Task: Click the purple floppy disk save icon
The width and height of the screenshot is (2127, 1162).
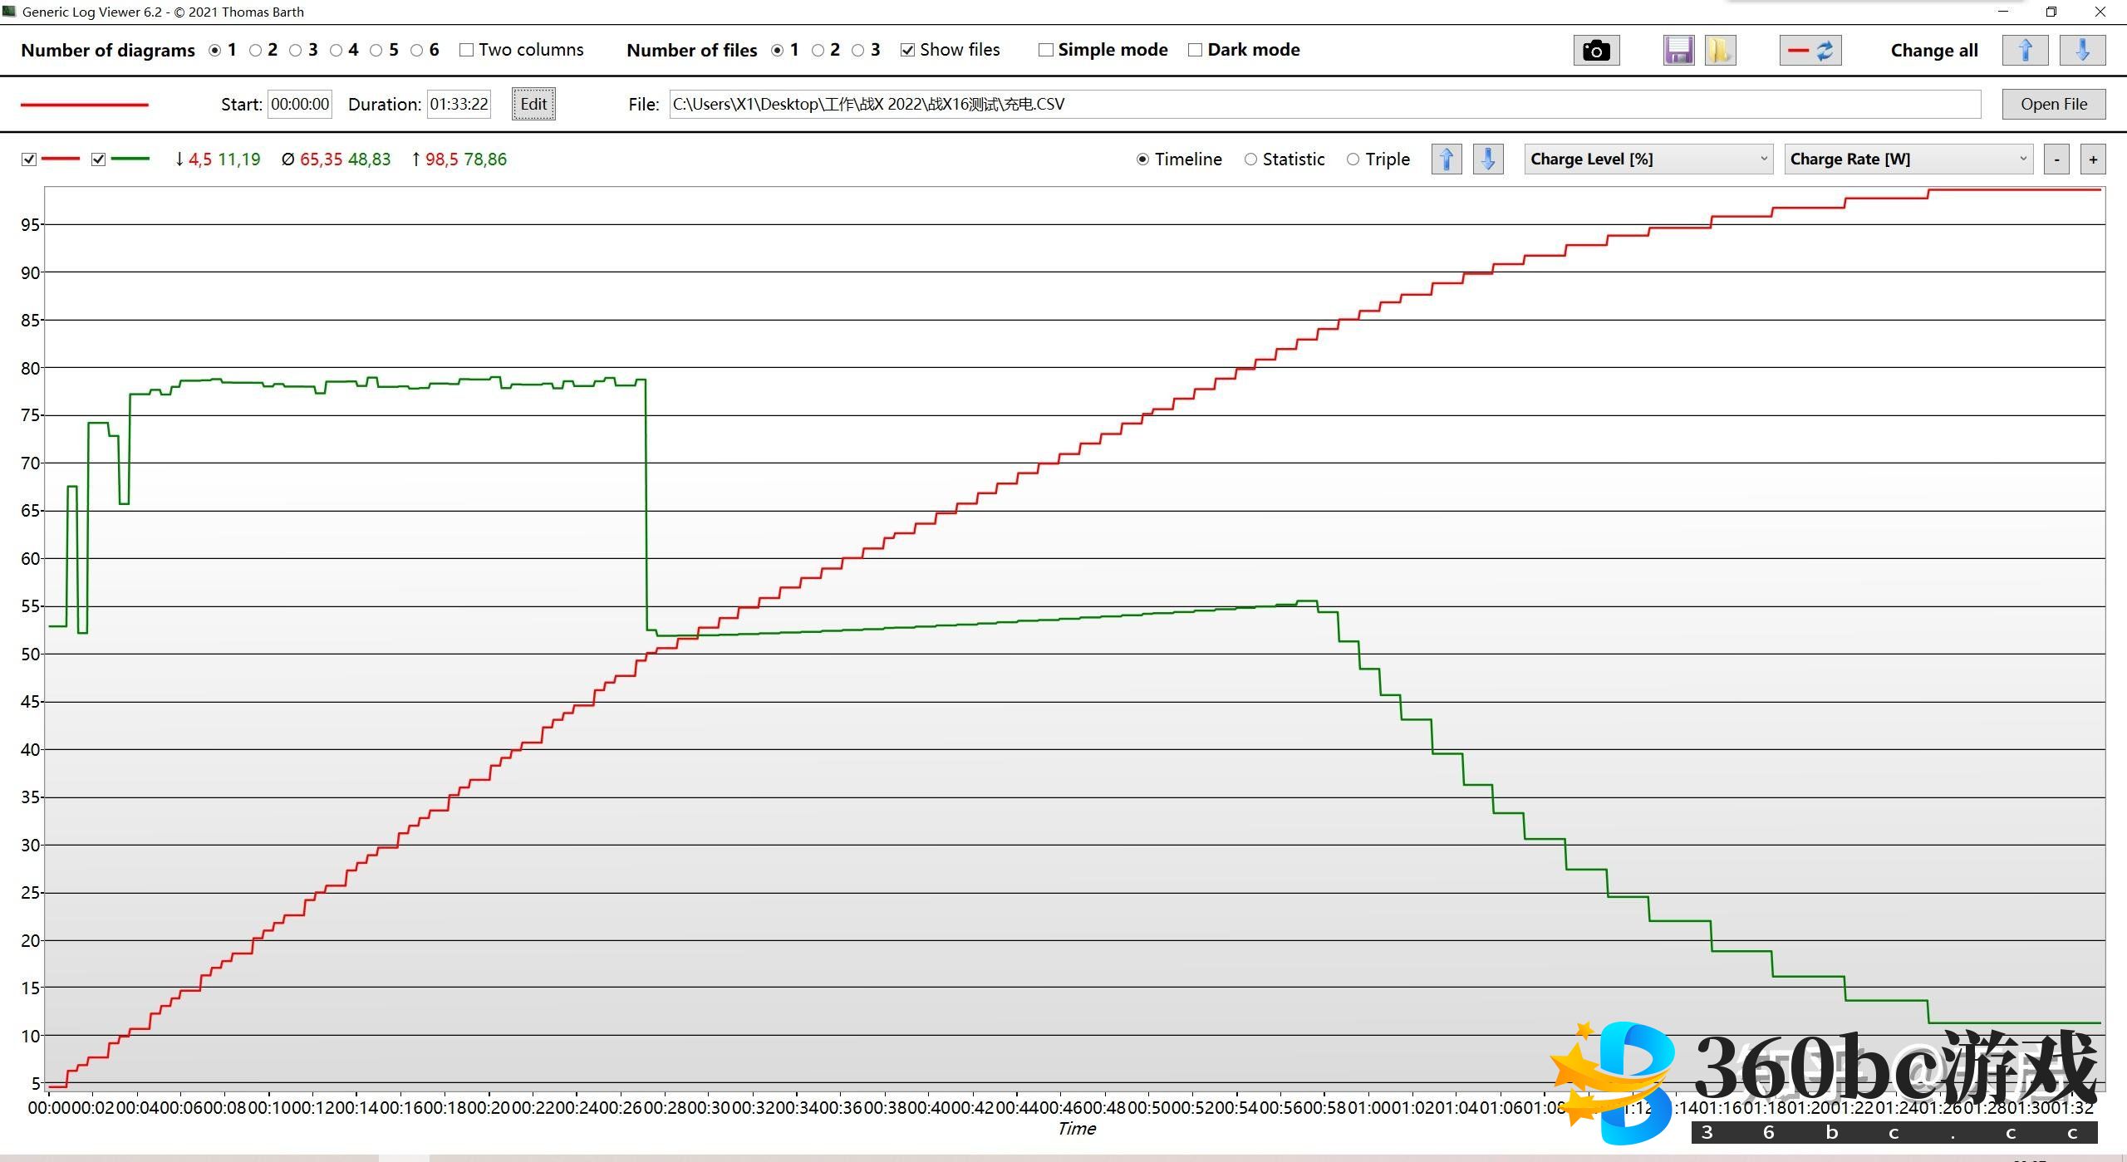Action: [1678, 51]
